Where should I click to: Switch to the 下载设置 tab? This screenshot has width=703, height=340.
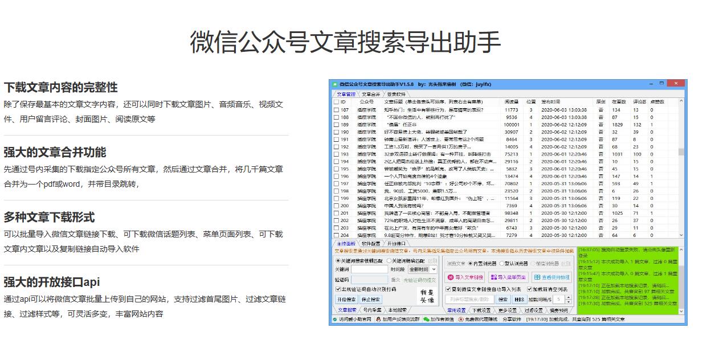pos(482,310)
